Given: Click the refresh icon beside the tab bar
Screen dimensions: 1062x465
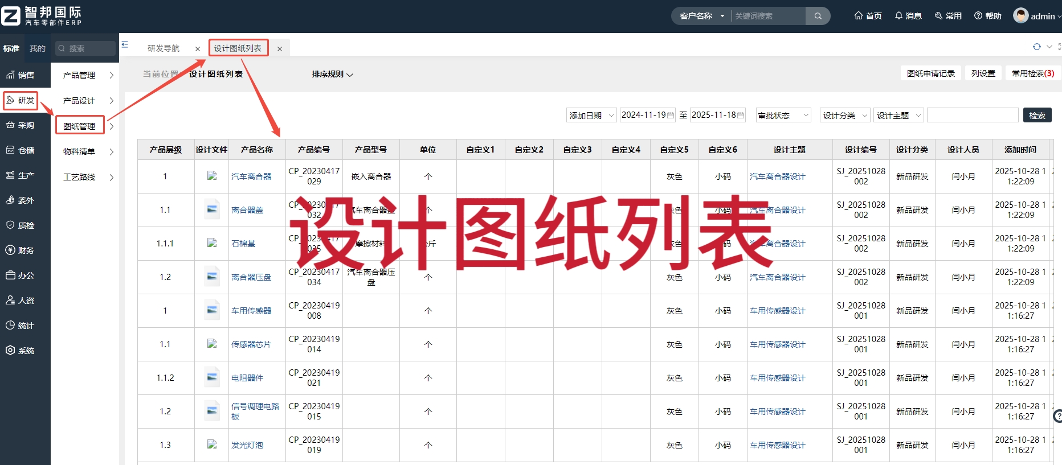Looking at the screenshot, I should pos(1037,47).
